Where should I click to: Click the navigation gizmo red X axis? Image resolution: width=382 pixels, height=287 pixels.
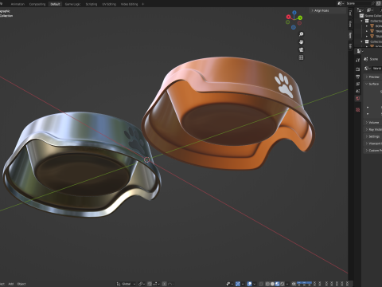coord(288,17)
